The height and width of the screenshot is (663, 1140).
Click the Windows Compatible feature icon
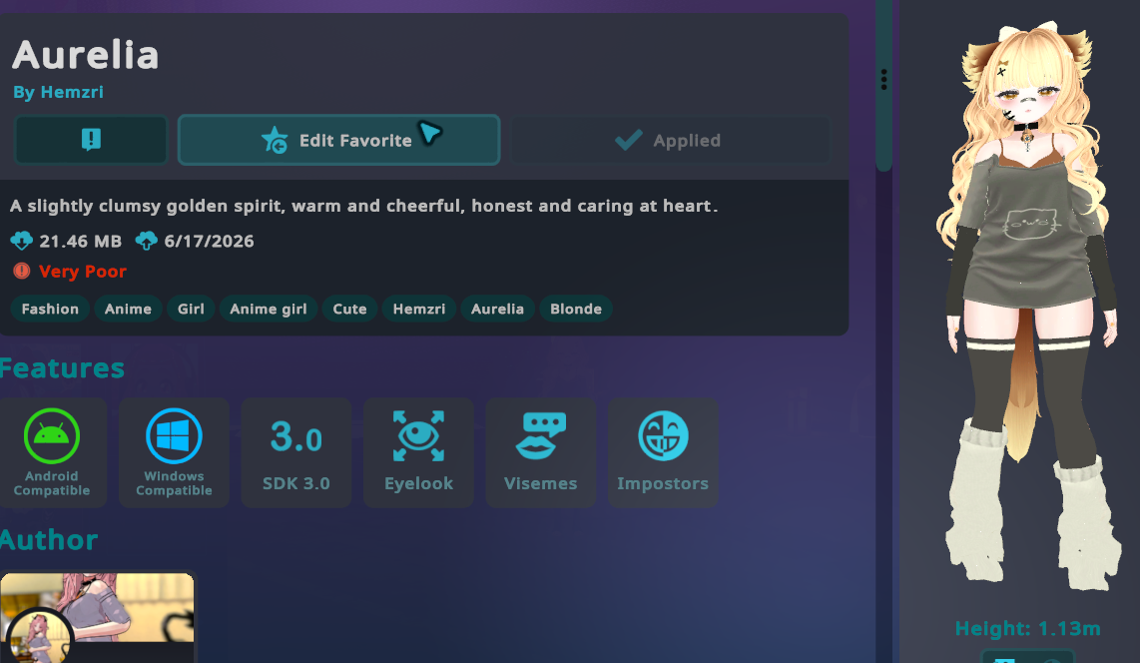pos(174,452)
